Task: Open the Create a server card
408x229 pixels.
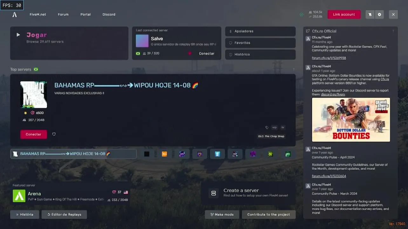Action: coord(248,193)
